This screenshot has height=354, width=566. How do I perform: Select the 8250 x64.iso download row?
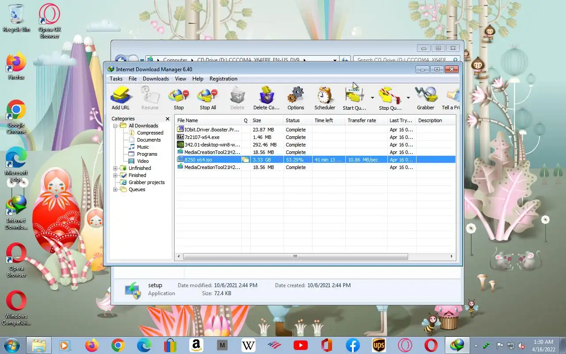point(315,160)
